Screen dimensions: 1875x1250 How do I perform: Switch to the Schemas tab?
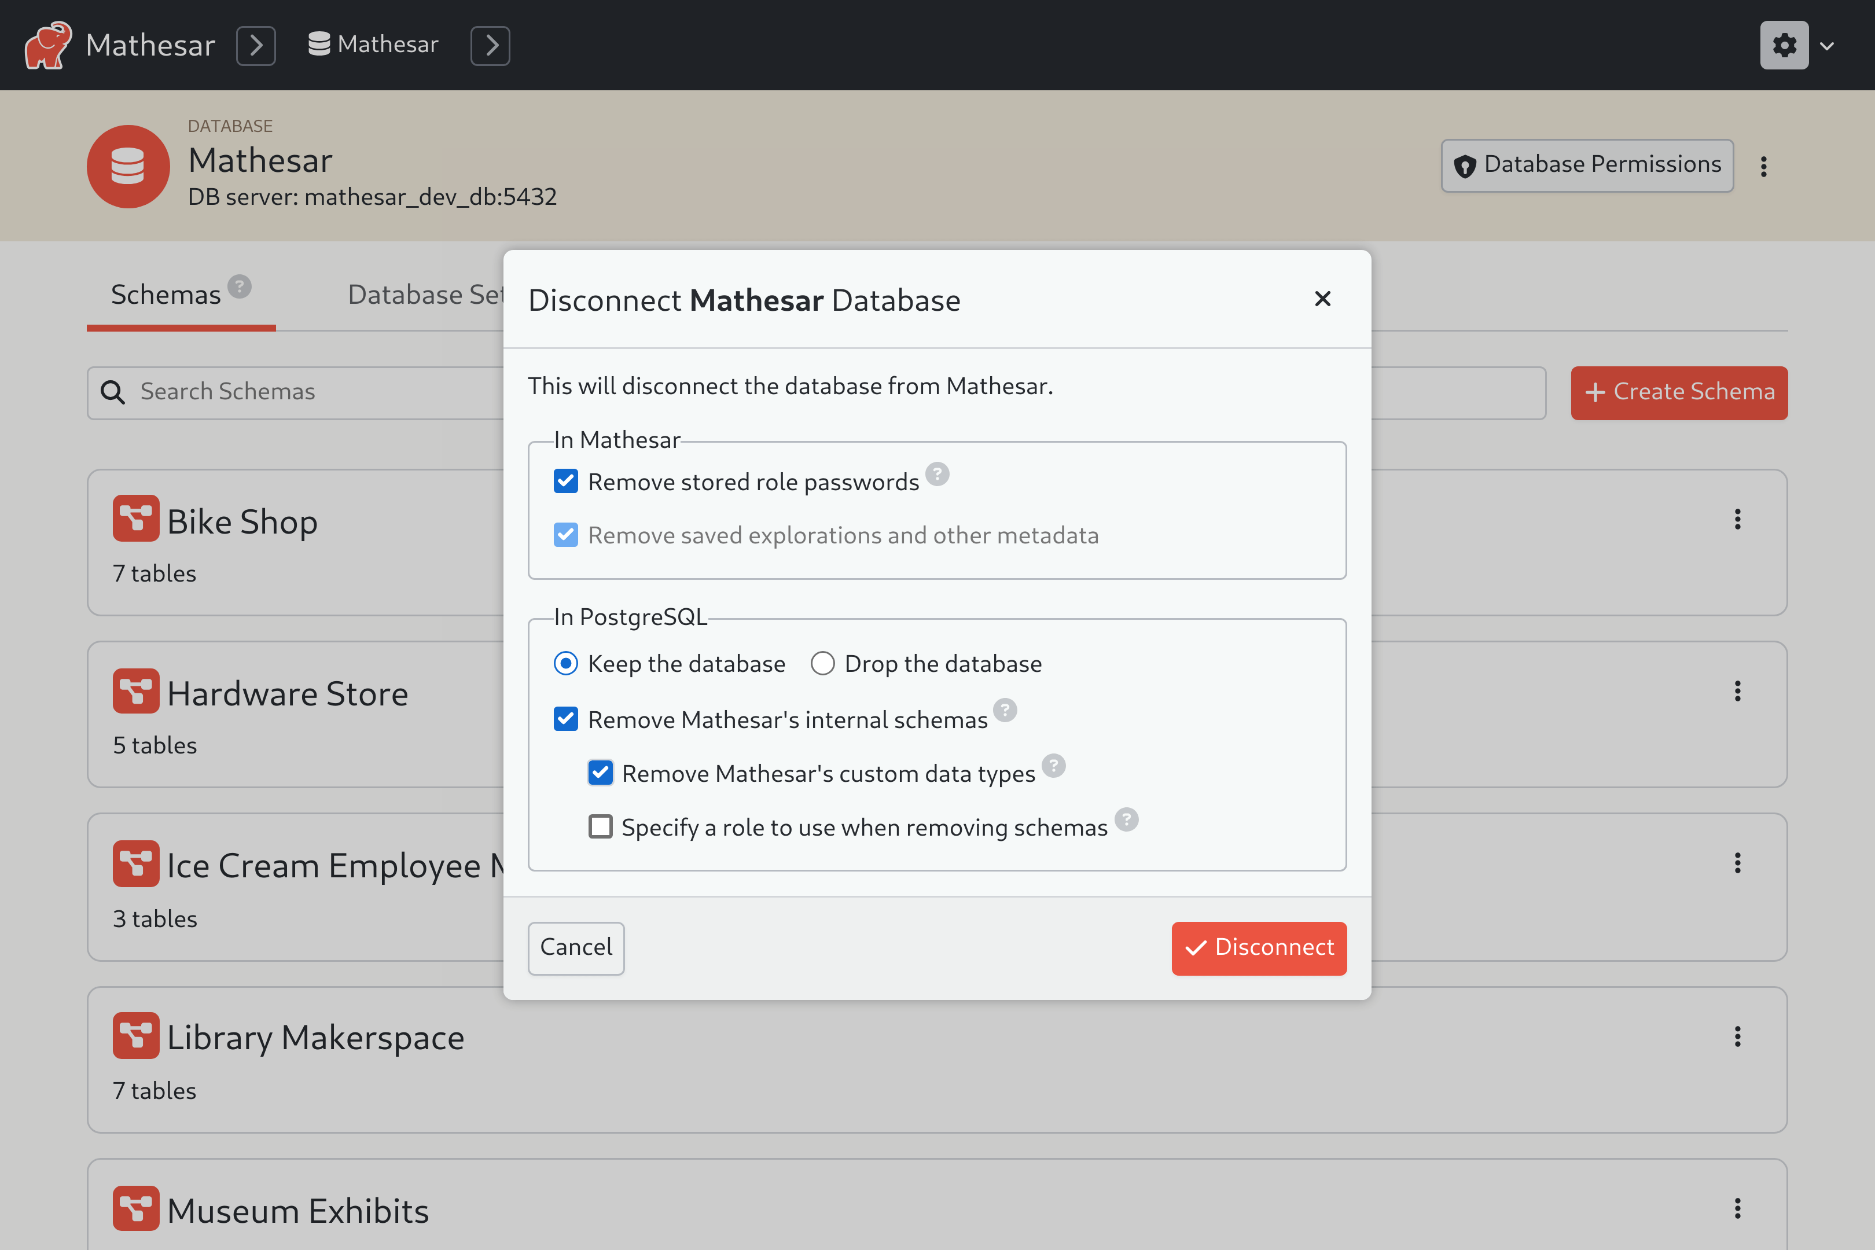tap(164, 294)
